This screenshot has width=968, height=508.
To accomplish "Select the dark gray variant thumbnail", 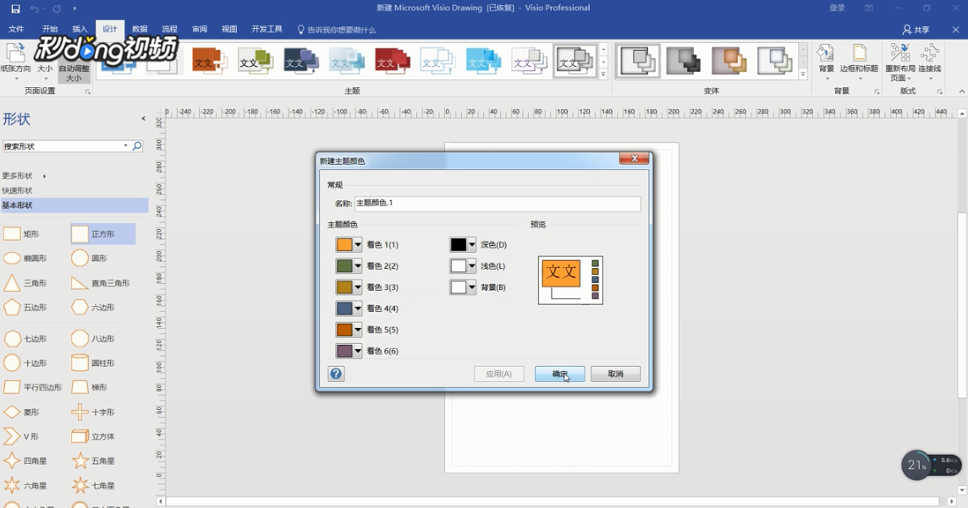I will click(x=684, y=61).
